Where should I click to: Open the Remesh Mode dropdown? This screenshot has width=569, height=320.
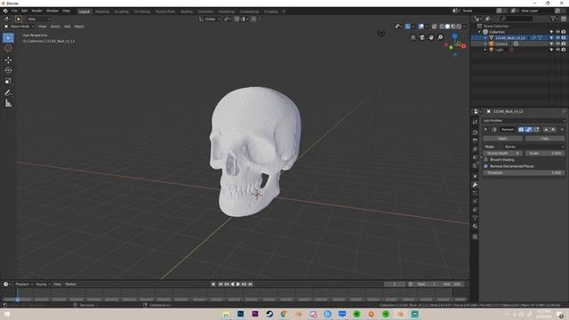(x=533, y=147)
